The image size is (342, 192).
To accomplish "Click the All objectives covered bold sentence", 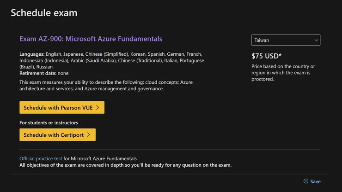I will coord(125,165).
